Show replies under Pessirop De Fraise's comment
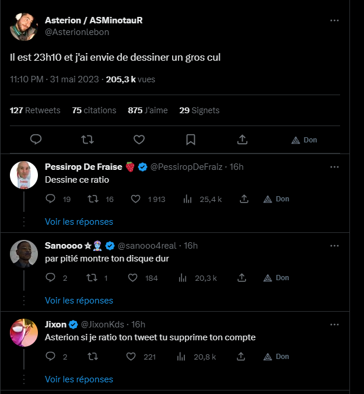The image size is (364, 394). (x=79, y=222)
